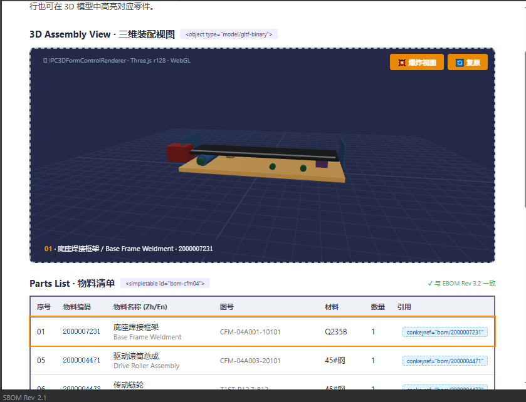Select the blue drive roller in 3D model
The image size is (526, 402).
click(x=207, y=160)
